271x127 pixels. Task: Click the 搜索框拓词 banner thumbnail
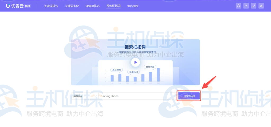[x=135, y=62]
